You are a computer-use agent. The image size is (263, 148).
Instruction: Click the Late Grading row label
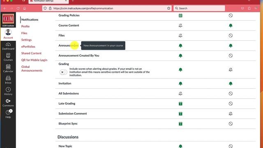click(67, 104)
